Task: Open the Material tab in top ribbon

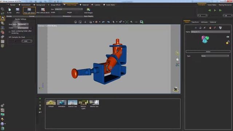Action: point(84,5)
